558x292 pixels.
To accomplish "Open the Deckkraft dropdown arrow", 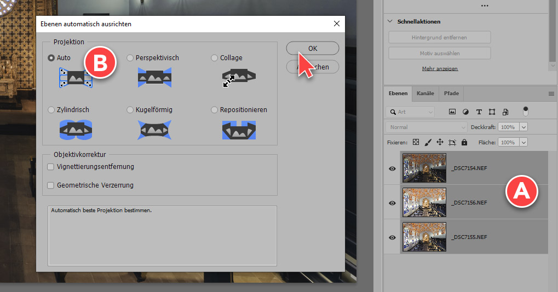I will pyautogui.click(x=524, y=127).
